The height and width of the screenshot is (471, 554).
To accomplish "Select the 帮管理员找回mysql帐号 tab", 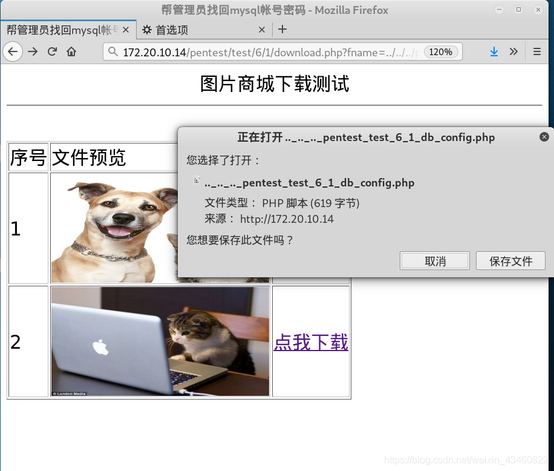I will [x=68, y=30].
